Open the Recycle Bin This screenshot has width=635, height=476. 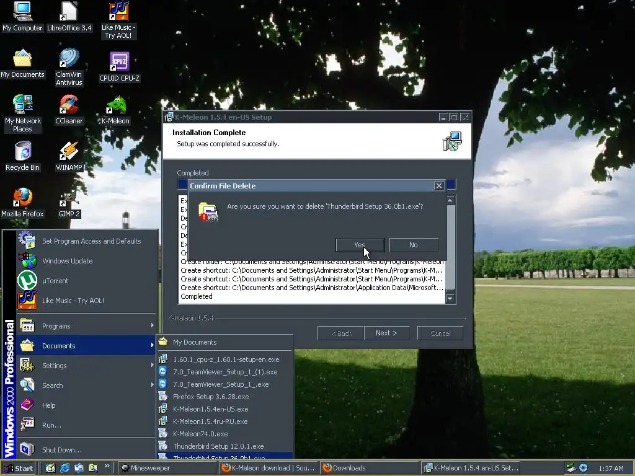pos(22,156)
